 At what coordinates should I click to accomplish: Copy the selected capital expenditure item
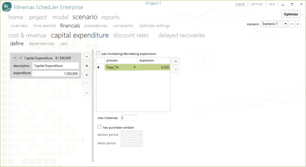click(x=87, y=75)
